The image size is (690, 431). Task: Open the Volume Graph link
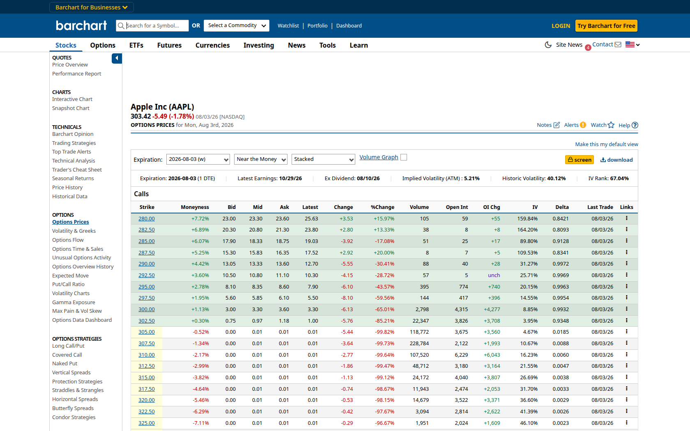coord(379,157)
